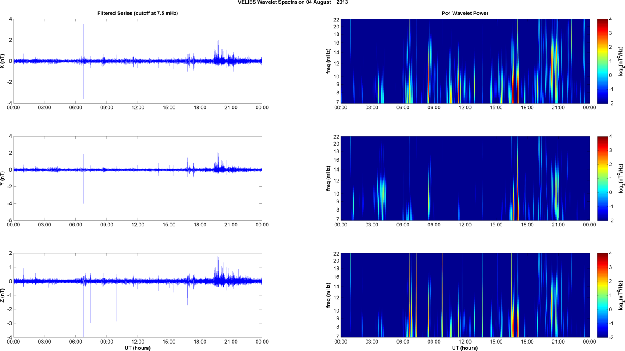
Task: Click the Z (nT) axis label
Action: click(3, 295)
